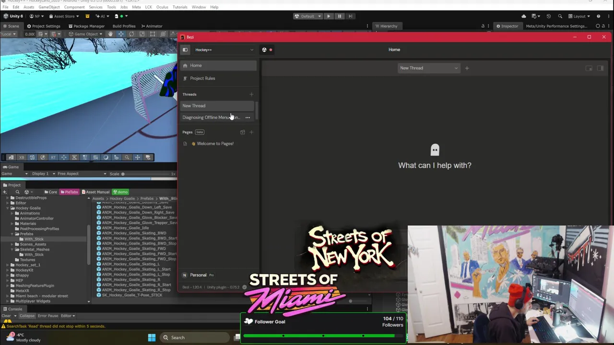Image resolution: width=614 pixels, height=345 pixels.
Task: Switch to the Inspector tab
Action: [507, 26]
